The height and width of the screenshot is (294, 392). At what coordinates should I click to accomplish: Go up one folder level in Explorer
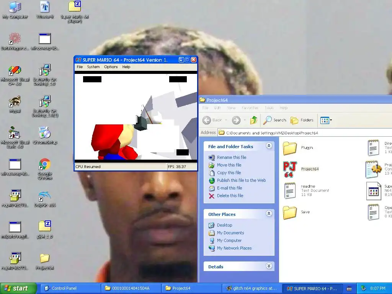[x=253, y=120]
